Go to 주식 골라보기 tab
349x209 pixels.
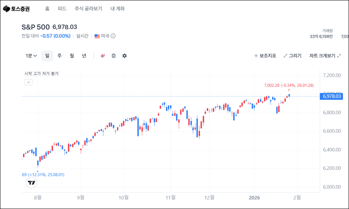(88, 8)
